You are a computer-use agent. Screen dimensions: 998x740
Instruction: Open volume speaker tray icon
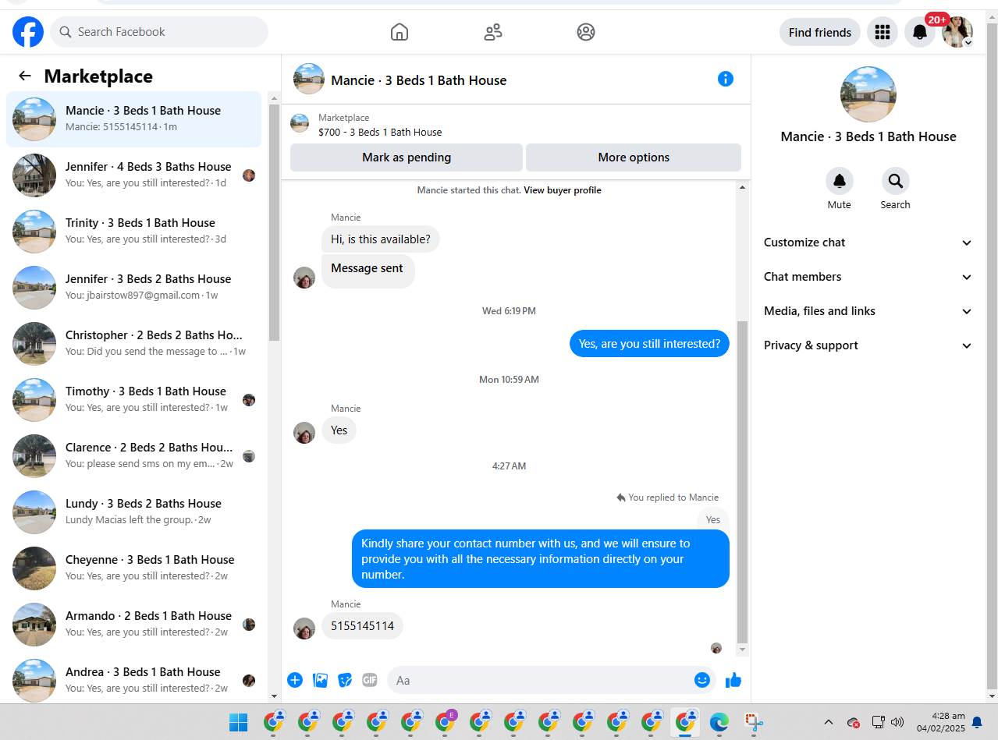click(897, 722)
